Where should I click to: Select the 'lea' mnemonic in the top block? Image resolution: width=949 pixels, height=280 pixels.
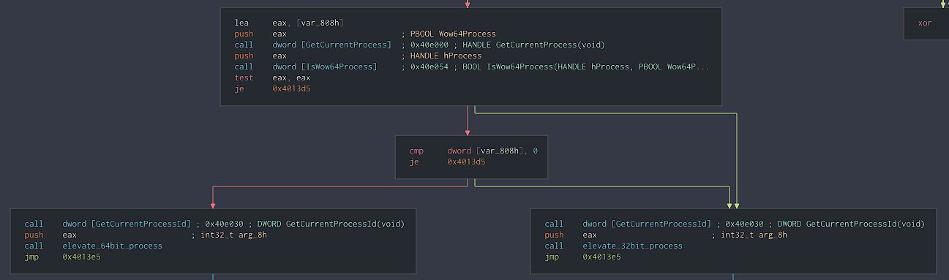pyautogui.click(x=241, y=23)
